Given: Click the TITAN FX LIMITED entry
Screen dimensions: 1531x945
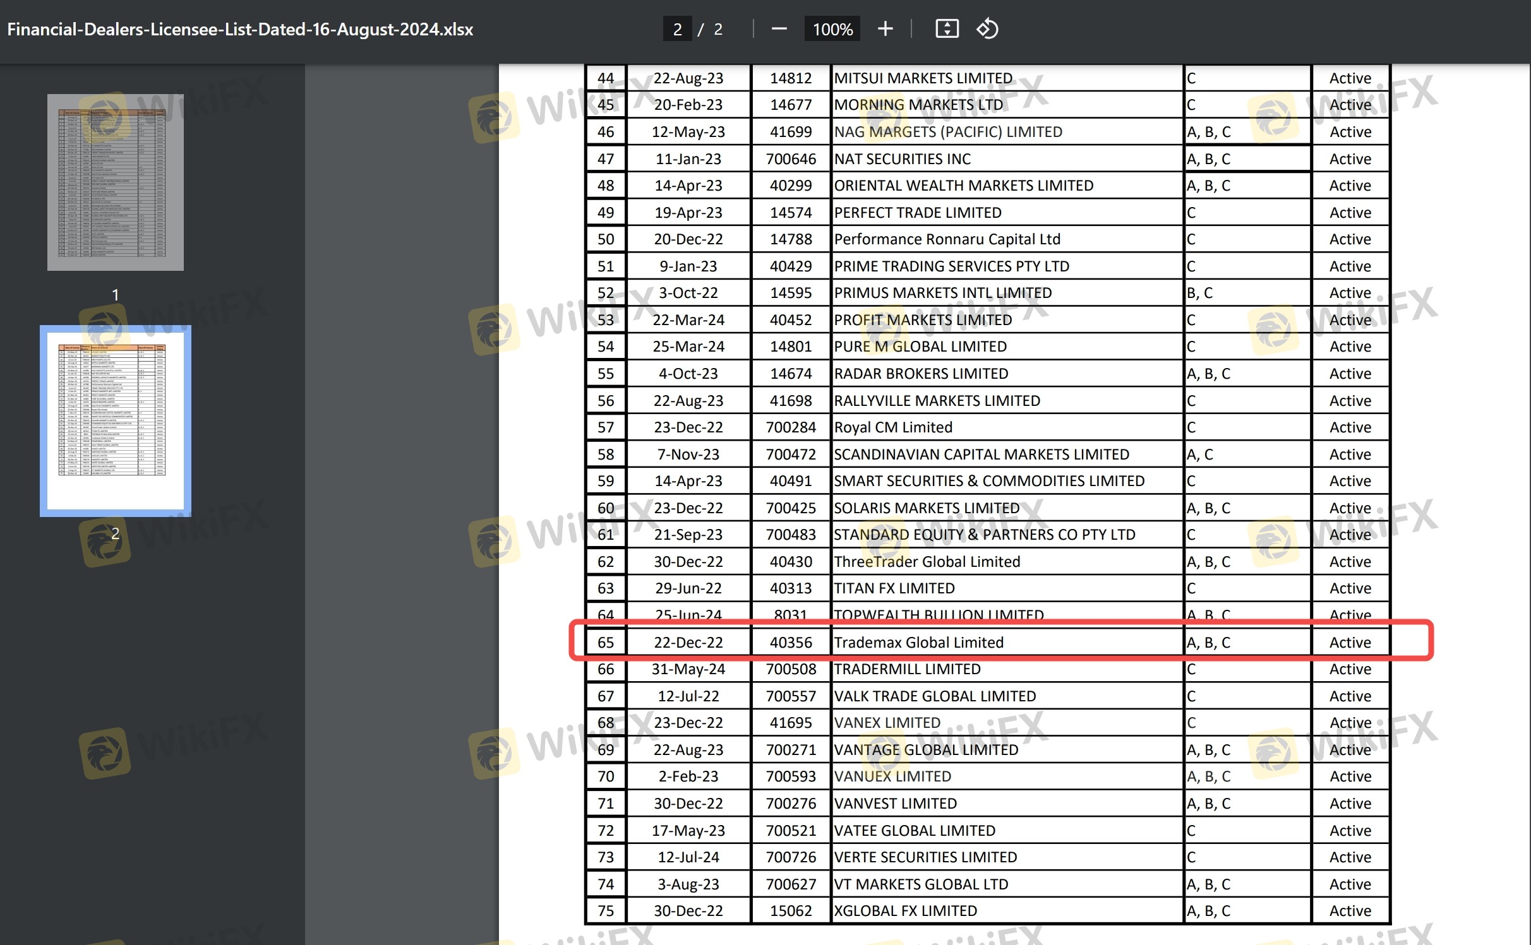Looking at the screenshot, I should tap(894, 588).
